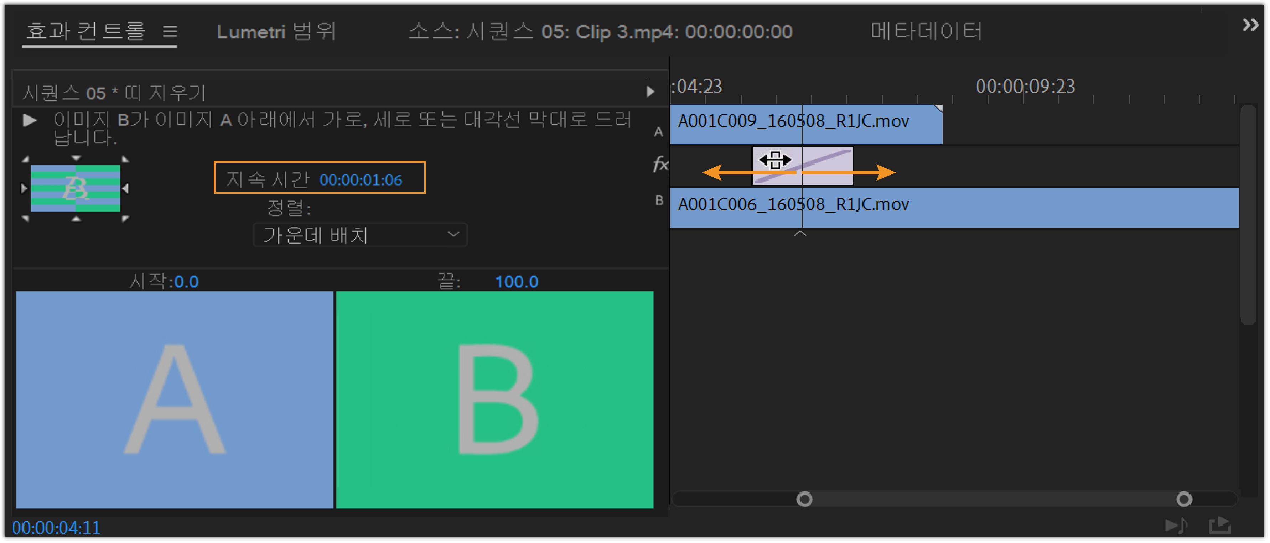Click the show/hide timeline view arrow
1270x543 pixels.
pos(650,92)
